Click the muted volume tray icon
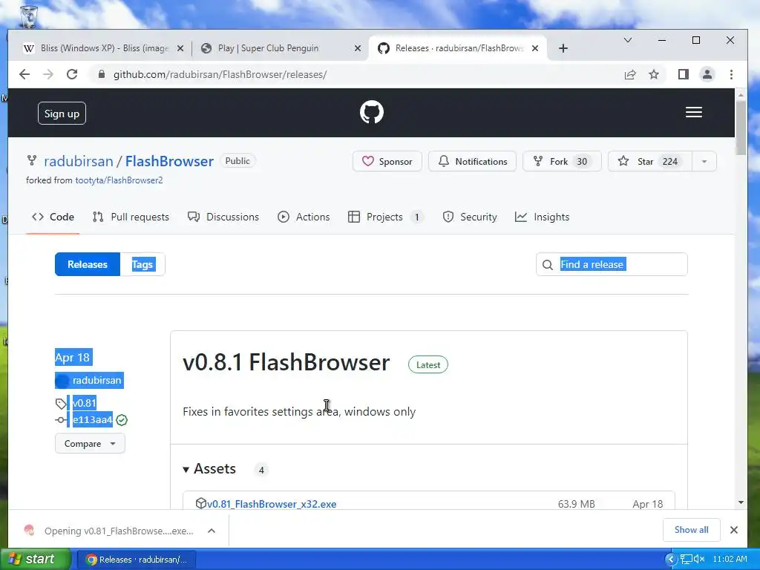 (699, 559)
